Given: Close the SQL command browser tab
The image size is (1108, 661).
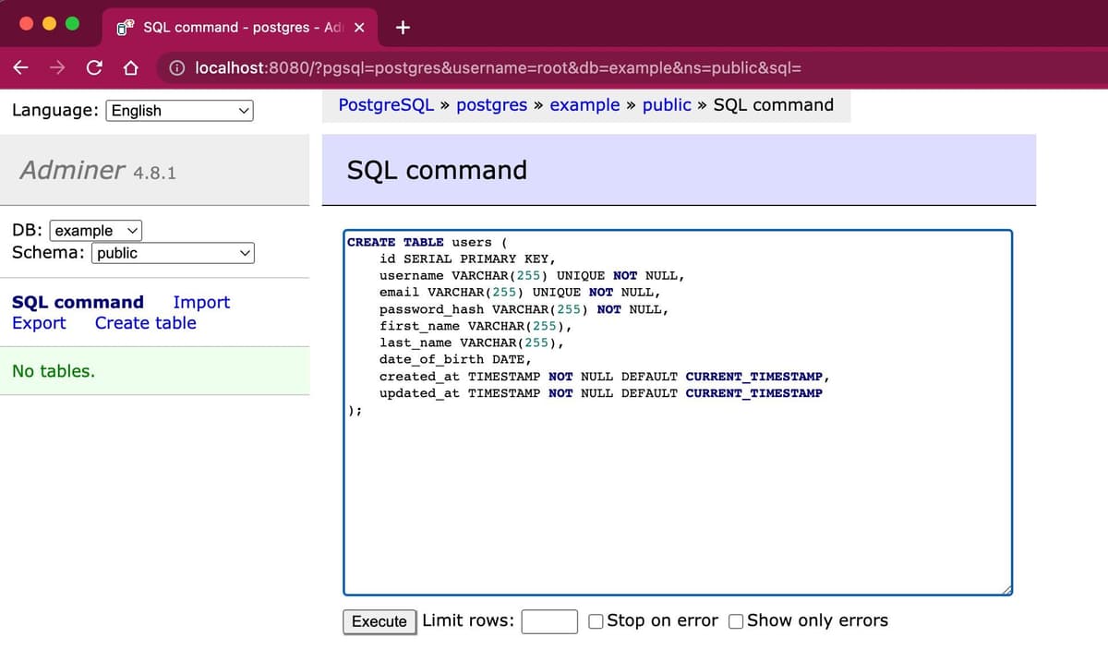Looking at the screenshot, I should click(359, 27).
